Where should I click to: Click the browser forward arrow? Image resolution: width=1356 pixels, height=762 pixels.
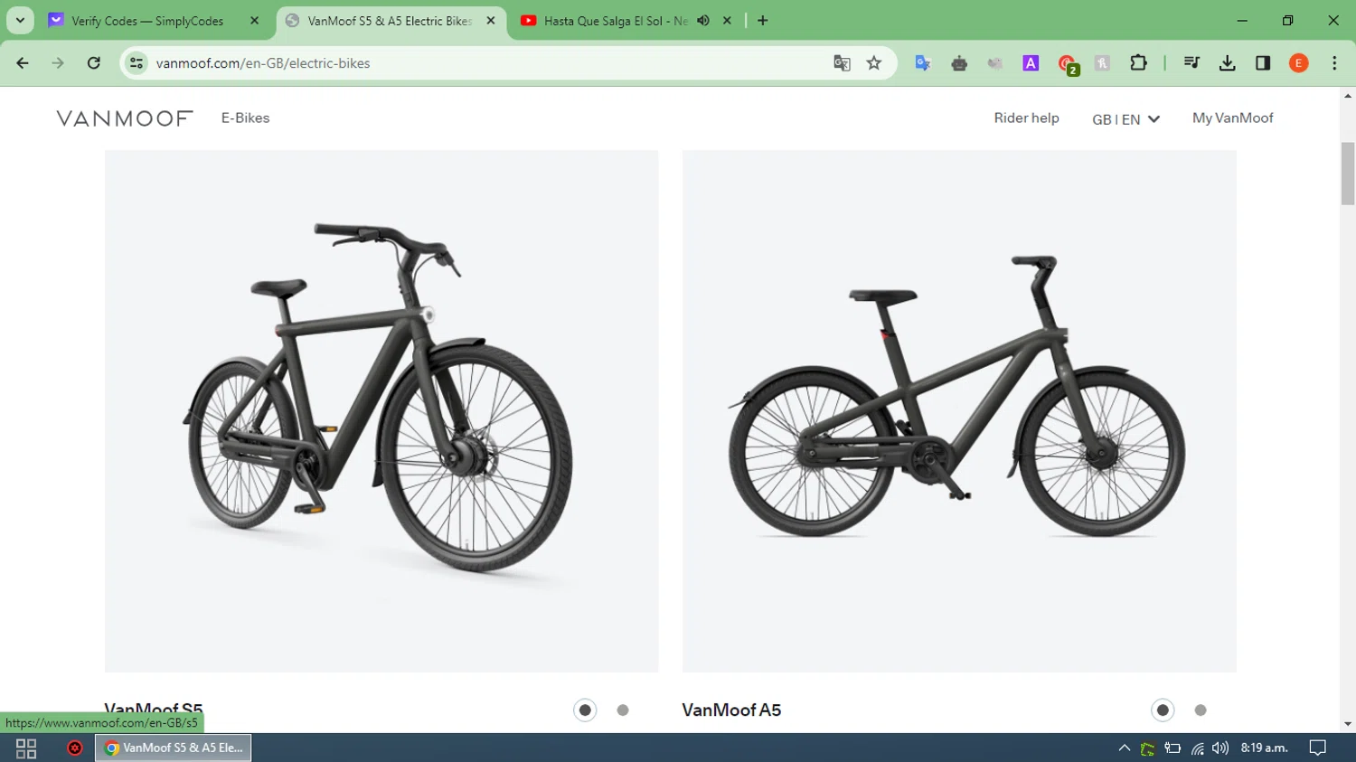coord(58,63)
